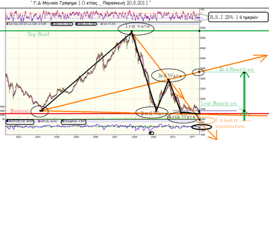Click the '1rst wave' peak label
Image resolution: width=269 pixels, height=251 pixels.
click(x=137, y=26)
